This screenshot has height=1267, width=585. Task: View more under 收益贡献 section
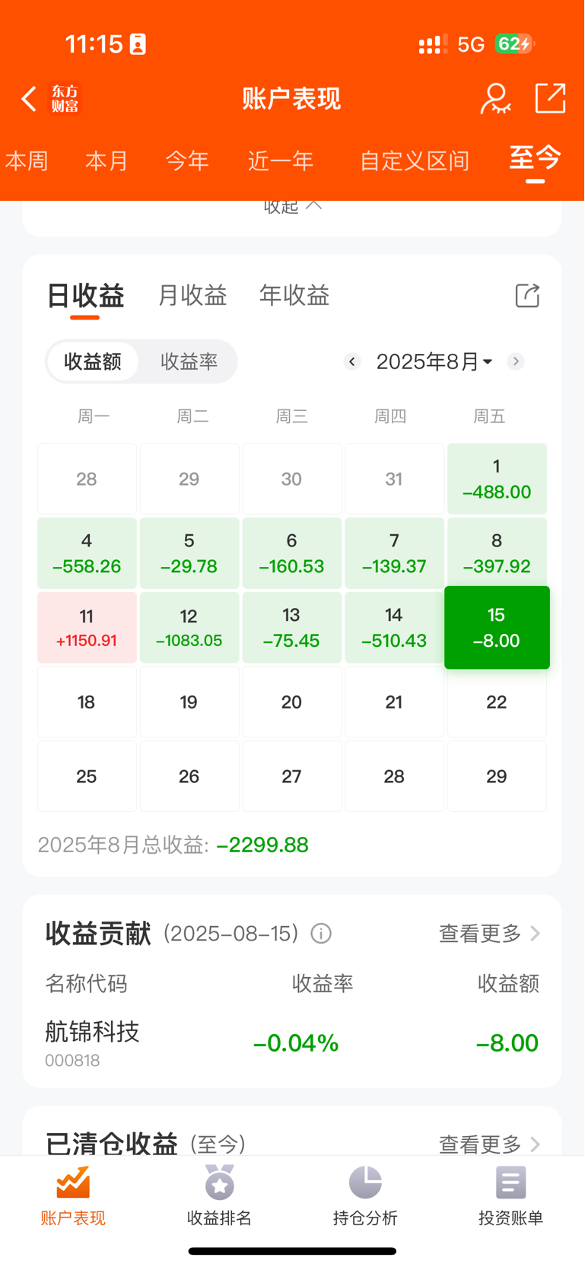click(489, 934)
